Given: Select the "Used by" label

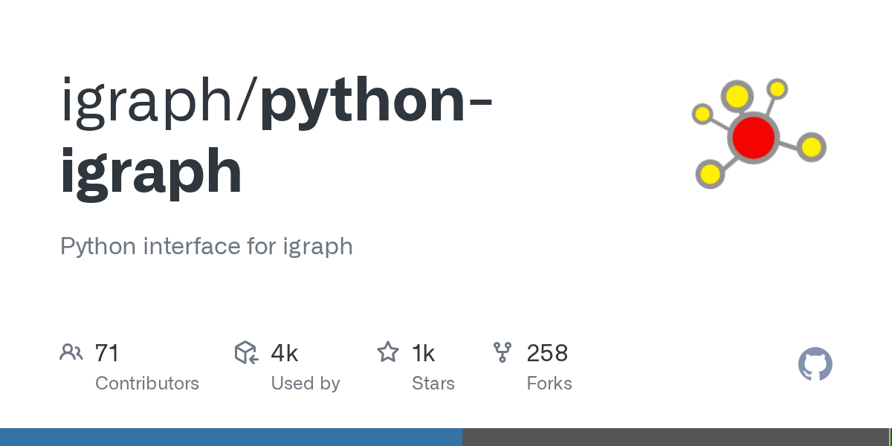Looking at the screenshot, I should tap(306, 384).
